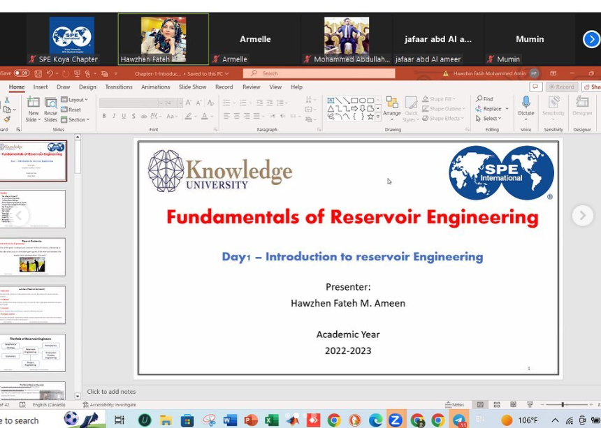Screen dimensions: 601x428
Task: Click the Slide Show view icon in status bar
Action: pos(530,405)
